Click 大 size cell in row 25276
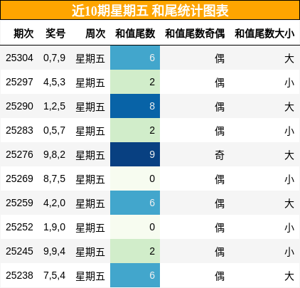Image resolution: width=300 pixels, height=288 pixels. pos(289,155)
